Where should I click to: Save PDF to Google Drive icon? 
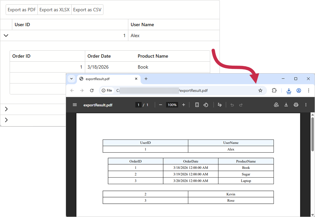tap(276, 105)
